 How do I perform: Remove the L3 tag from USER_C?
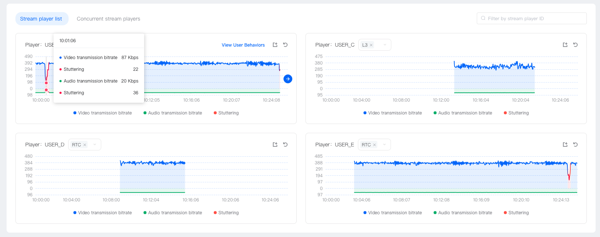pyautogui.click(x=371, y=45)
